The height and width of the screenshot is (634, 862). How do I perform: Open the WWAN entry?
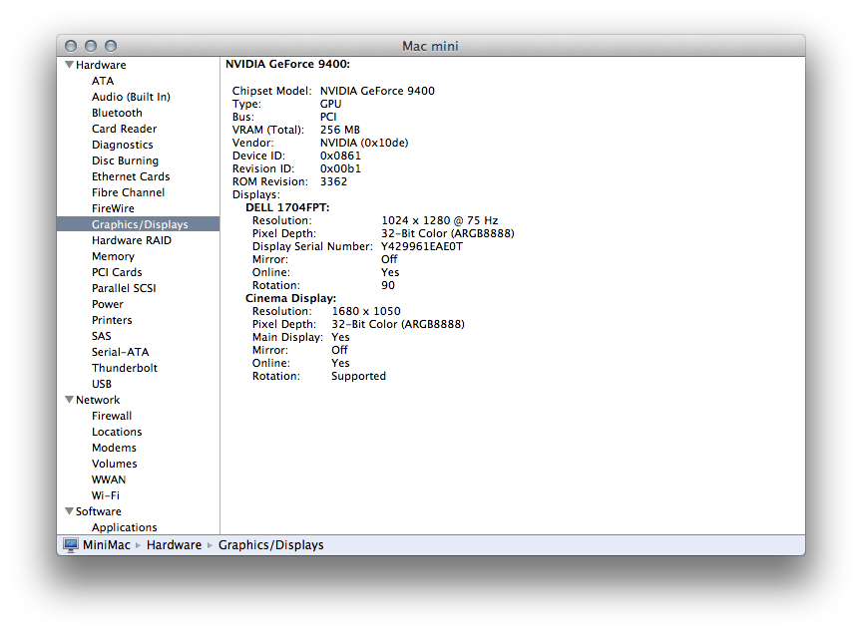coord(109,479)
